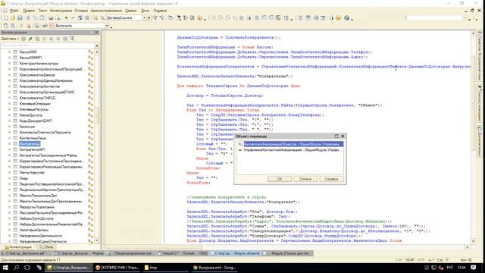Click the procedure icon left of Выгрузить dropdown

coord(52,26)
